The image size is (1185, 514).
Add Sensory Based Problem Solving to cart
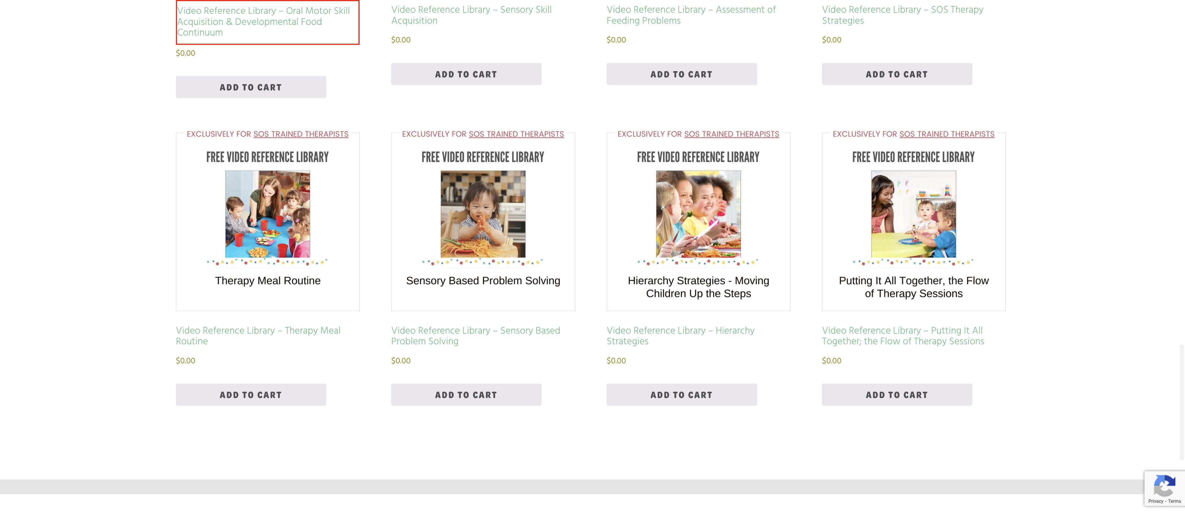click(x=466, y=395)
